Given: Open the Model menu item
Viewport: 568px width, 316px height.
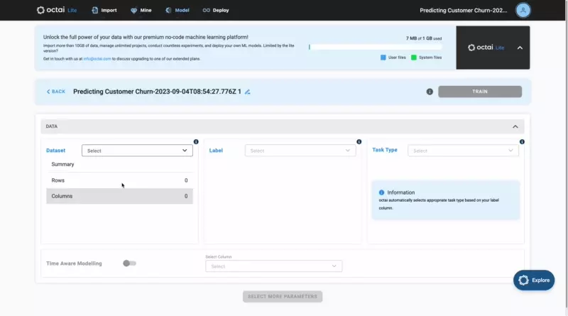Looking at the screenshot, I should 177,10.
